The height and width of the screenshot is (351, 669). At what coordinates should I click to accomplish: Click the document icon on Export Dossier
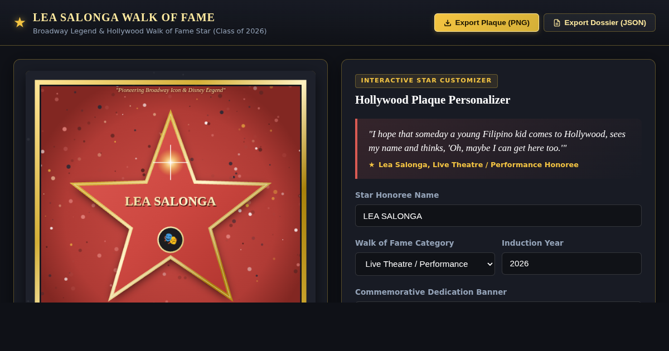[557, 23]
